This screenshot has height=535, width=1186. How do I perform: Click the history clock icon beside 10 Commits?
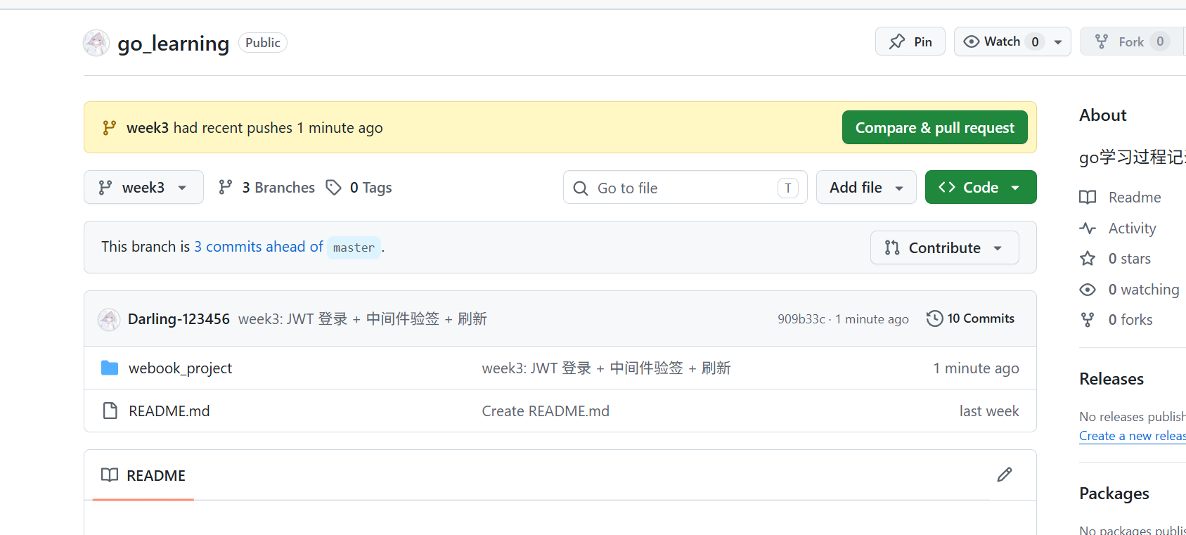pyautogui.click(x=934, y=318)
